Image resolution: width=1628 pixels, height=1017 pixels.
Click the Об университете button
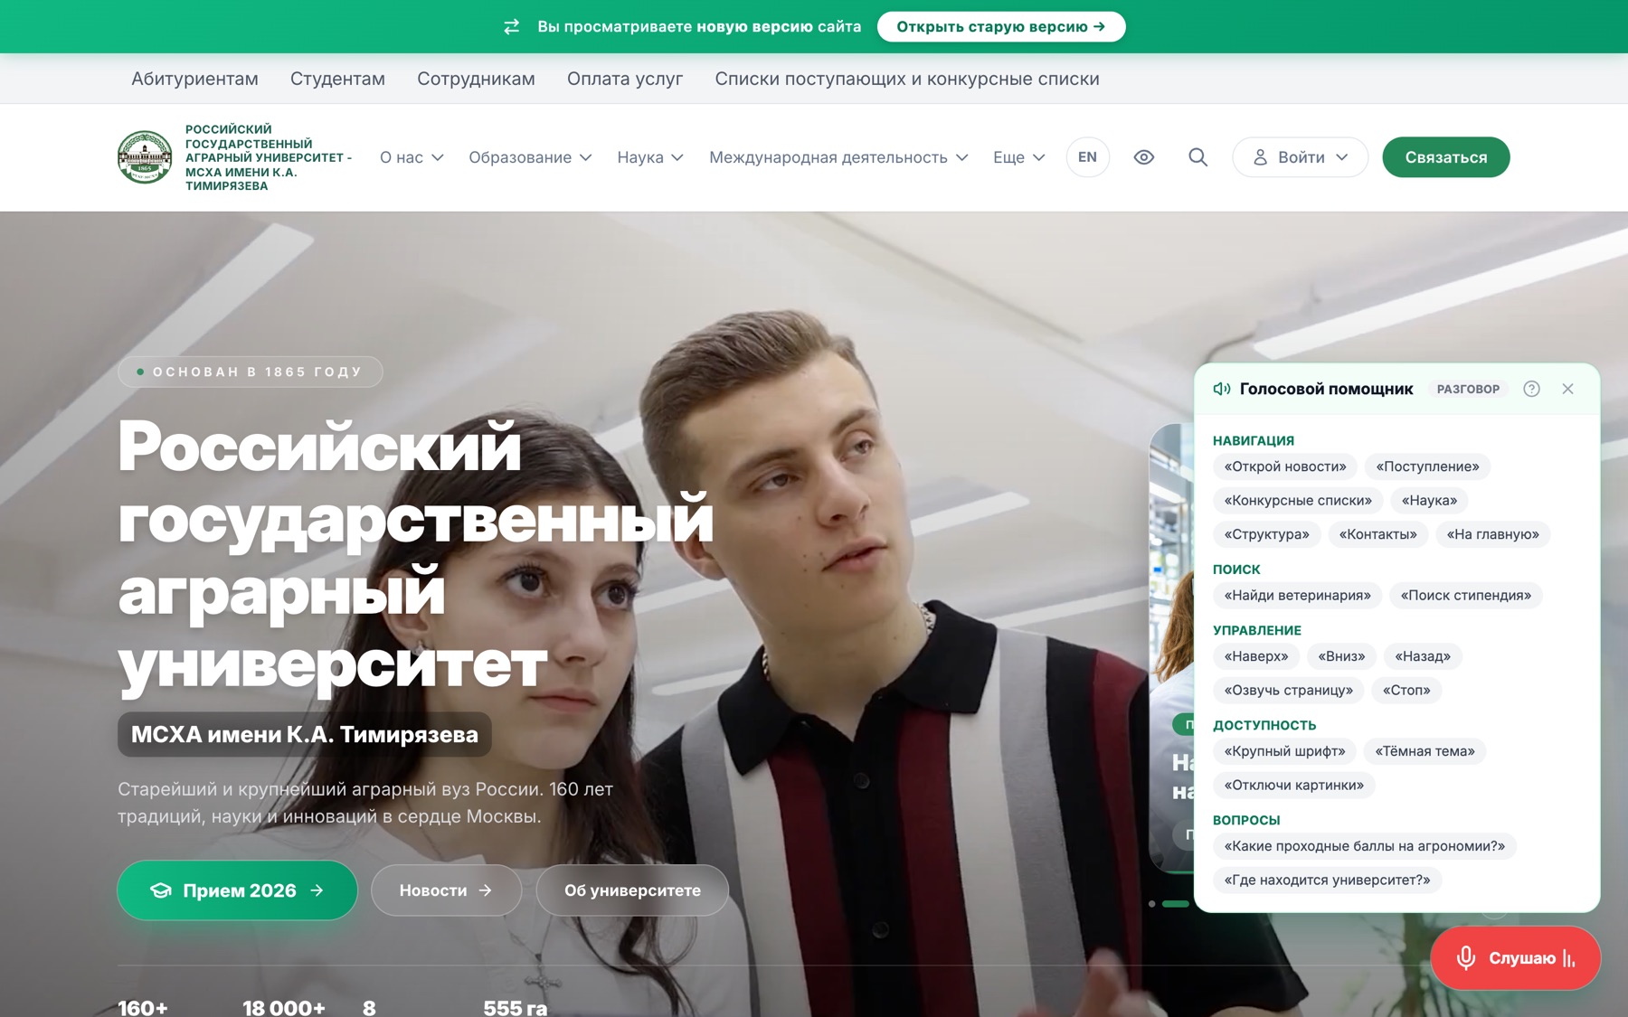[x=632, y=890]
